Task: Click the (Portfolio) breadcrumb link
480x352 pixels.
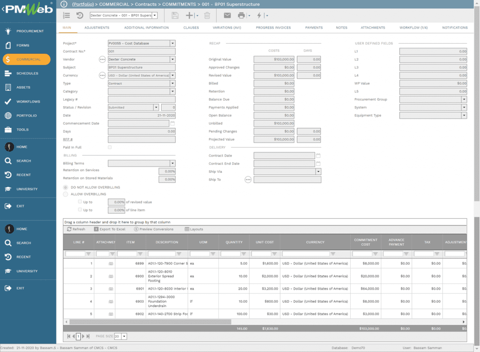Action: tap(82, 4)
